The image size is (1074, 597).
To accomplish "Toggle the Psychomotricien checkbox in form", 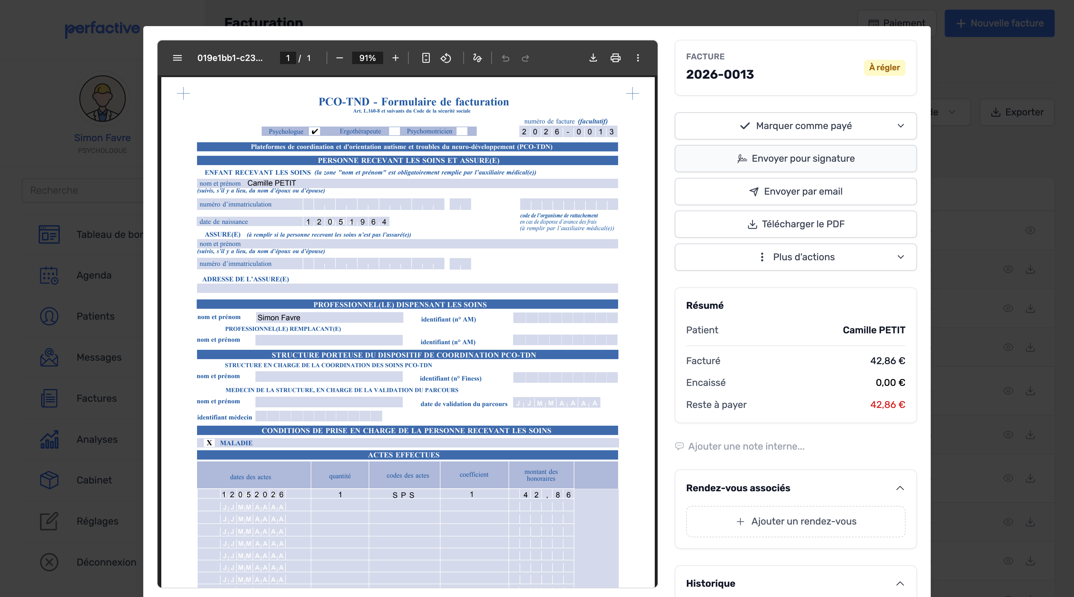I will tap(462, 132).
